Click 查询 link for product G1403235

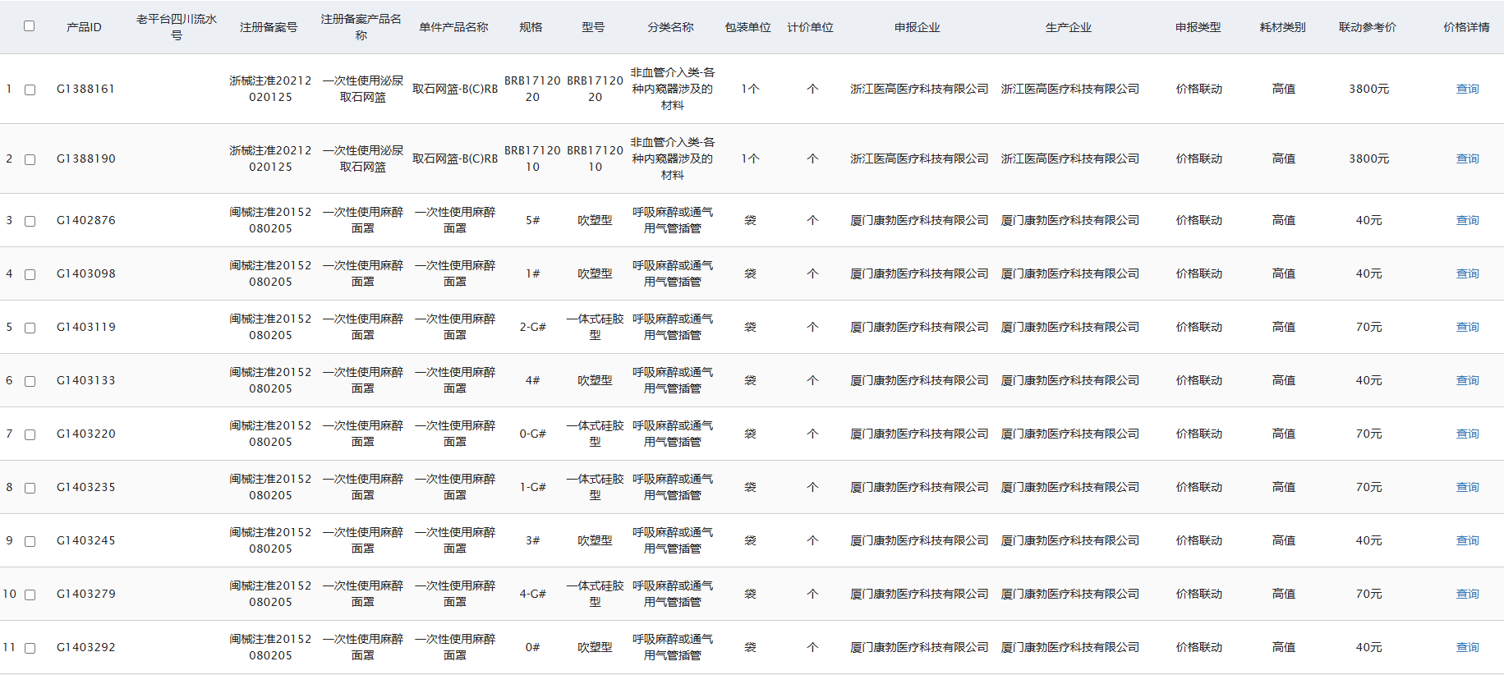tap(1467, 487)
